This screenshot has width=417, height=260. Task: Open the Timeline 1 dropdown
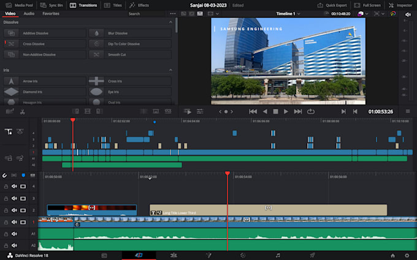coord(288,13)
